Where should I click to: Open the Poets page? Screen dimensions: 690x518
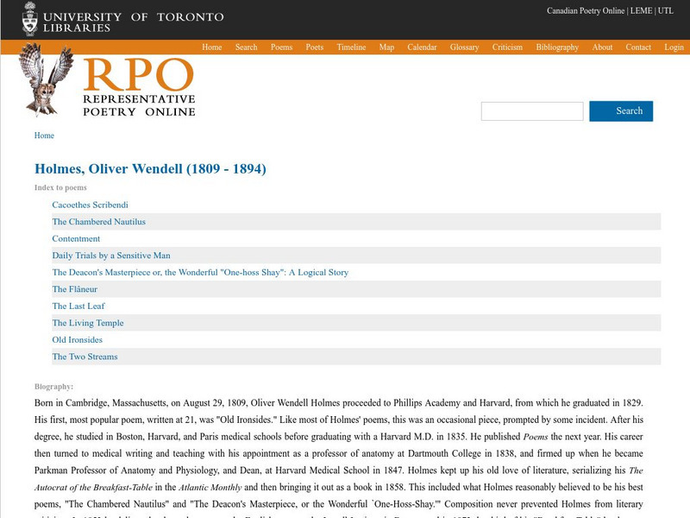point(314,47)
